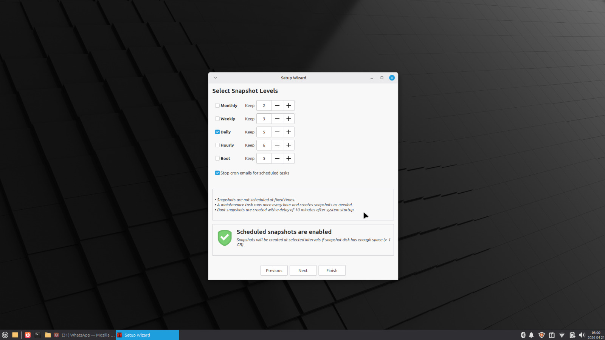Uncheck the Daily snapshot level

coord(217,132)
